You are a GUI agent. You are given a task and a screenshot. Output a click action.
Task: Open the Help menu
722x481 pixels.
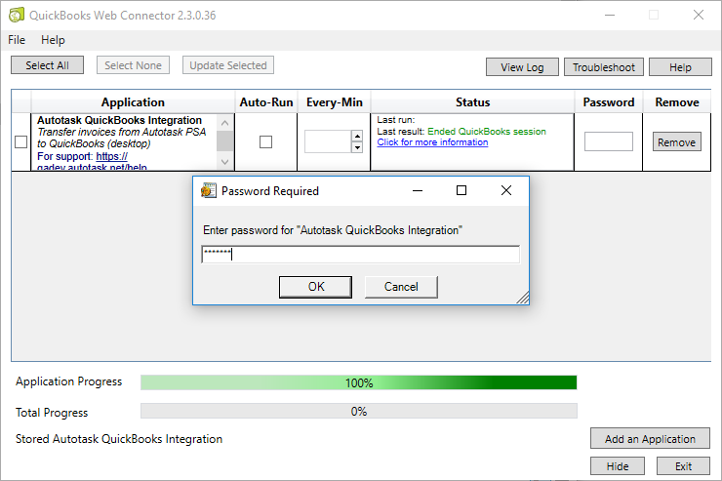53,40
